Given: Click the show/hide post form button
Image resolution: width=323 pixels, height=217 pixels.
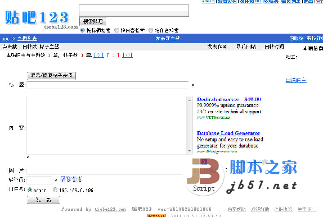Looking at the screenshot, I should point(52,75).
